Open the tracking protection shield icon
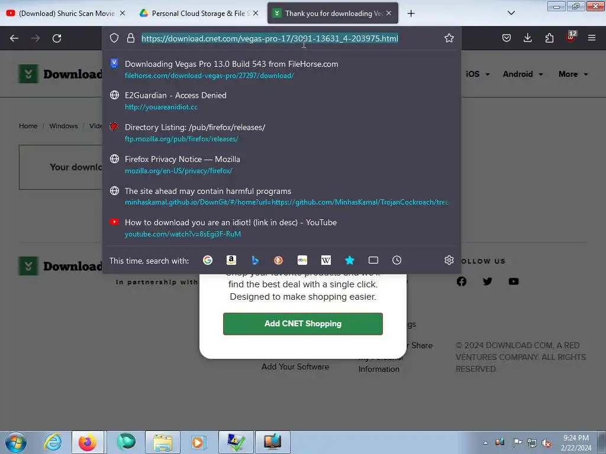This screenshot has height=454, width=606. [114, 38]
